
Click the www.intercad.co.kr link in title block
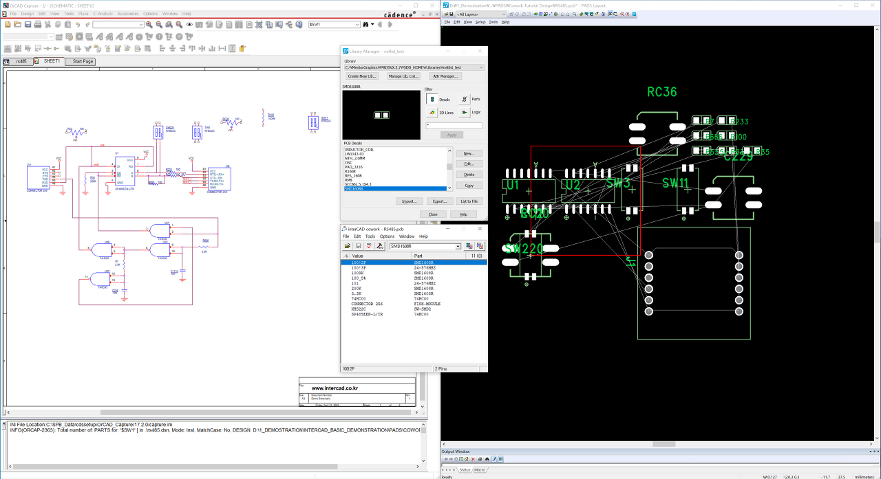[x=335, y=389]
